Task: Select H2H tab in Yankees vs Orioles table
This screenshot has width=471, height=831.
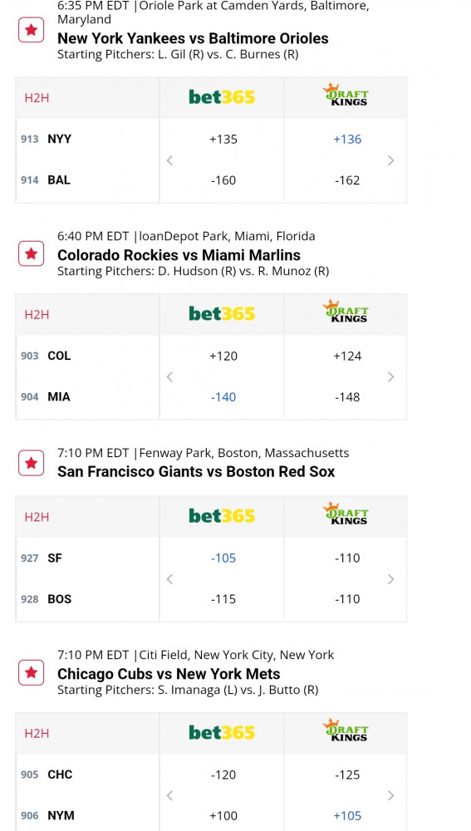Action: [x=37, y=97]
